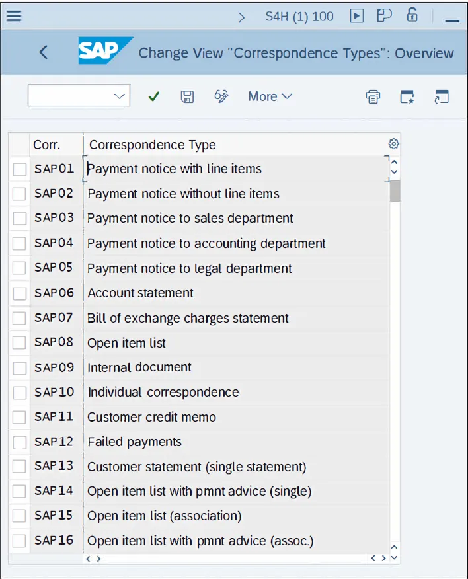Open the hamburger menu icon
Screen dimensions: 468x579
[14, 16]
